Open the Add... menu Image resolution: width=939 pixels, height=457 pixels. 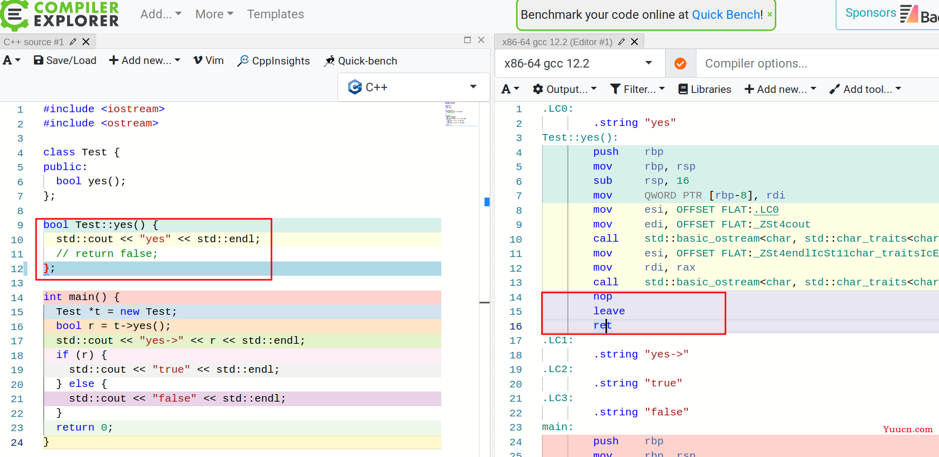tap(161, 14)
